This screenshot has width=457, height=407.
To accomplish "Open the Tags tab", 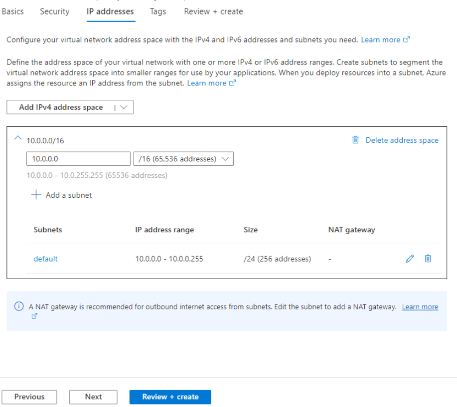I will point(158,11).
